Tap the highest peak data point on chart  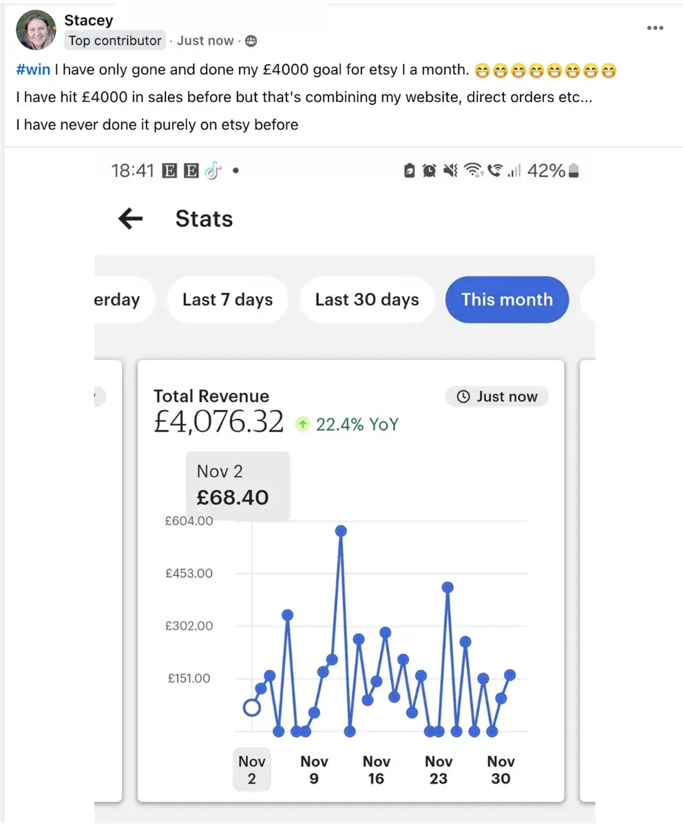[x=341, y=531]
